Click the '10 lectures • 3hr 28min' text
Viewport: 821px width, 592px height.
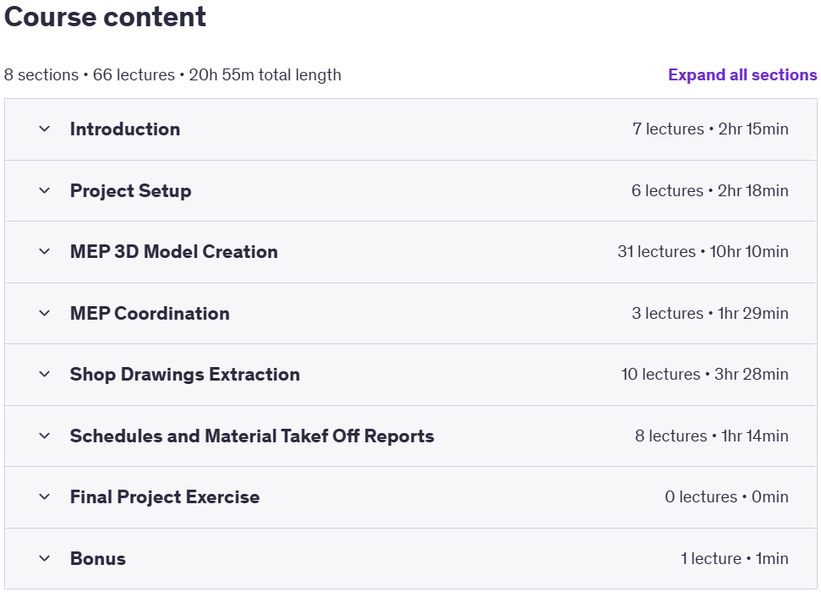pos(705,374)
